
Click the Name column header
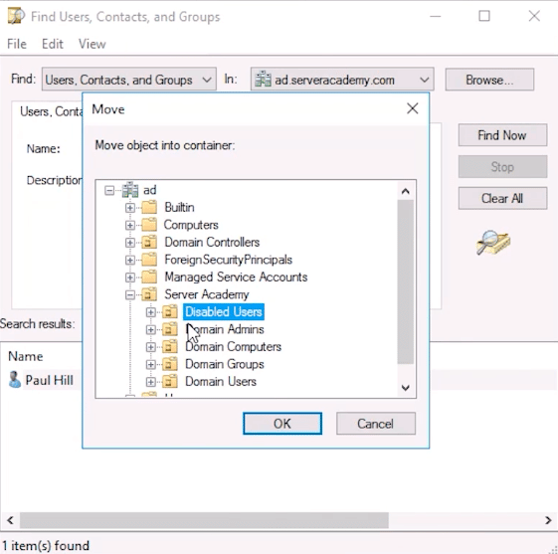(x=26, y=356)
